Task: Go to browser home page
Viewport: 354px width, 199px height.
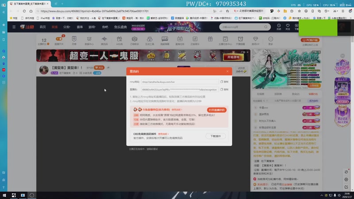Action: click(31, 11)
